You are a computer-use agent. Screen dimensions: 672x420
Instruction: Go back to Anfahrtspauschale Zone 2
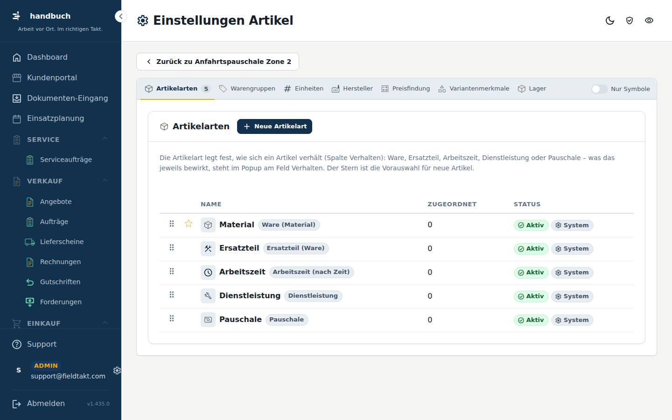(x=217, y=62)
